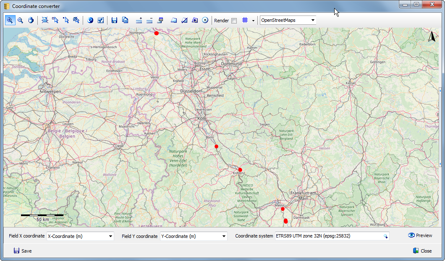Image resolution: width=445 pixels, height=261 pixels.
Task: Select the zoom in tool
Action: coord(10,20)
